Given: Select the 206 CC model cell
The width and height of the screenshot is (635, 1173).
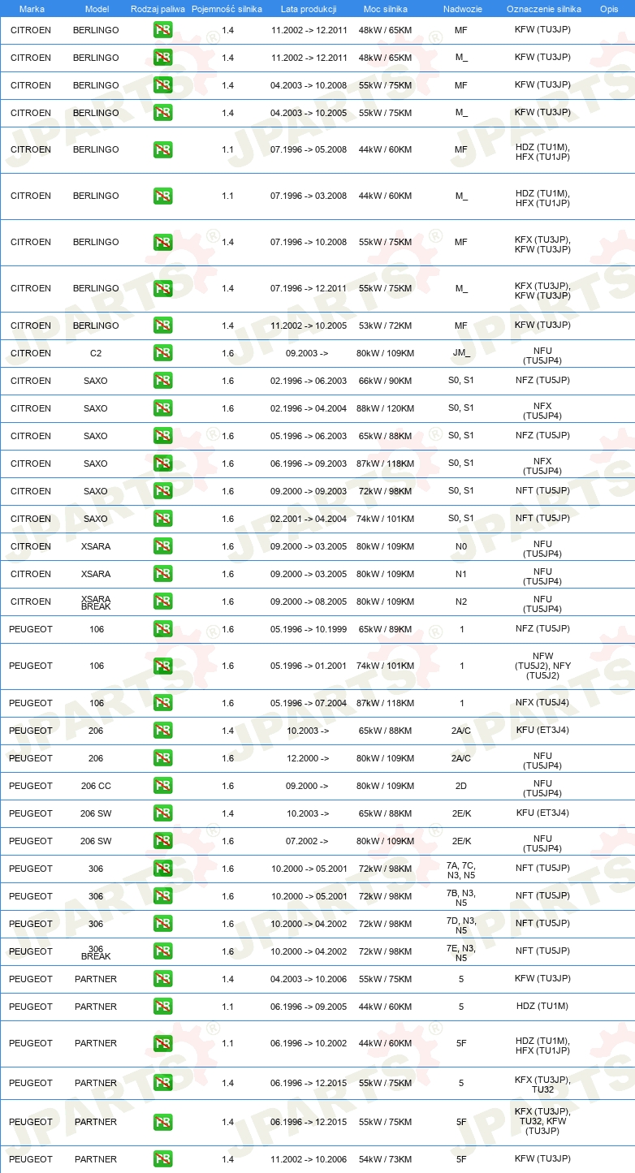Looking at the screenshot, I should coord(96,786).
